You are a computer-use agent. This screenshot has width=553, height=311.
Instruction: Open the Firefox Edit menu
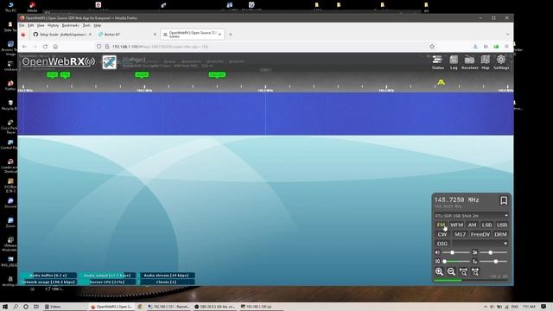pyautogui.click(x=31, y=25)
